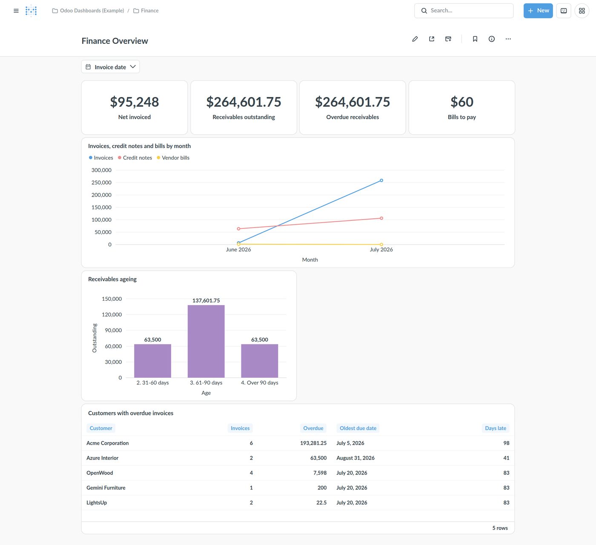Screen dimensions: 596x545
Task: Click the pencil edit dashboard icon
Action: click(415, 39)
